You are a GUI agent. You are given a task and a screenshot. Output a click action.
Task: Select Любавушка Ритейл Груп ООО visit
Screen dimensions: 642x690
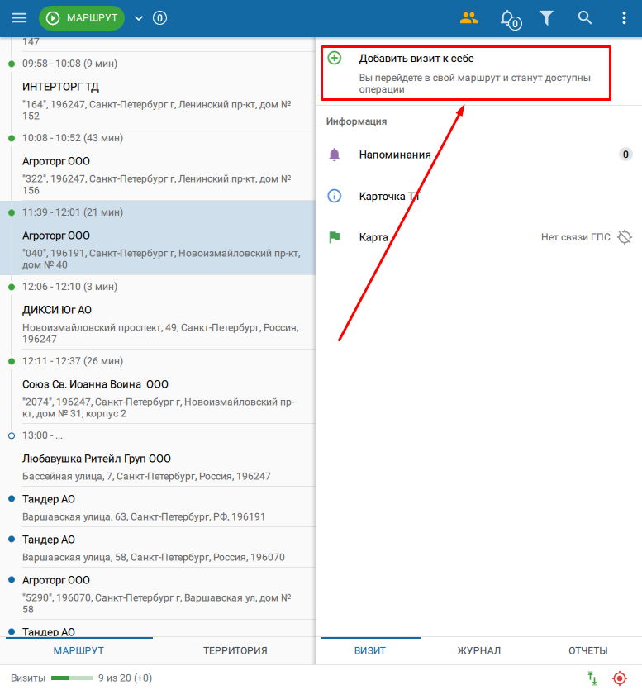point(158,455)
